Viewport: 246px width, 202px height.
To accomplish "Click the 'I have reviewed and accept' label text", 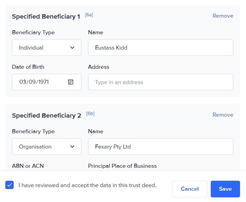I will [x=87, y=185].
